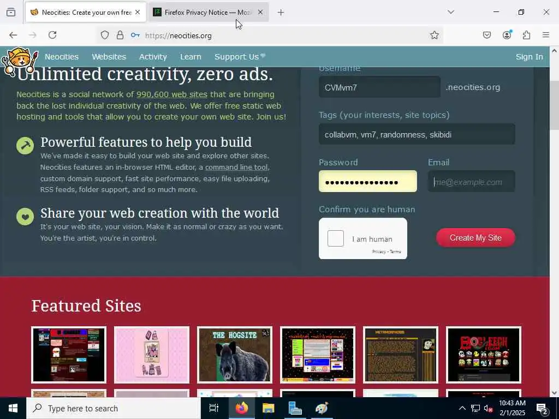559x419 pixels.
Task: Follow the 990,600 web sites link
Action: tap(172, 94)
